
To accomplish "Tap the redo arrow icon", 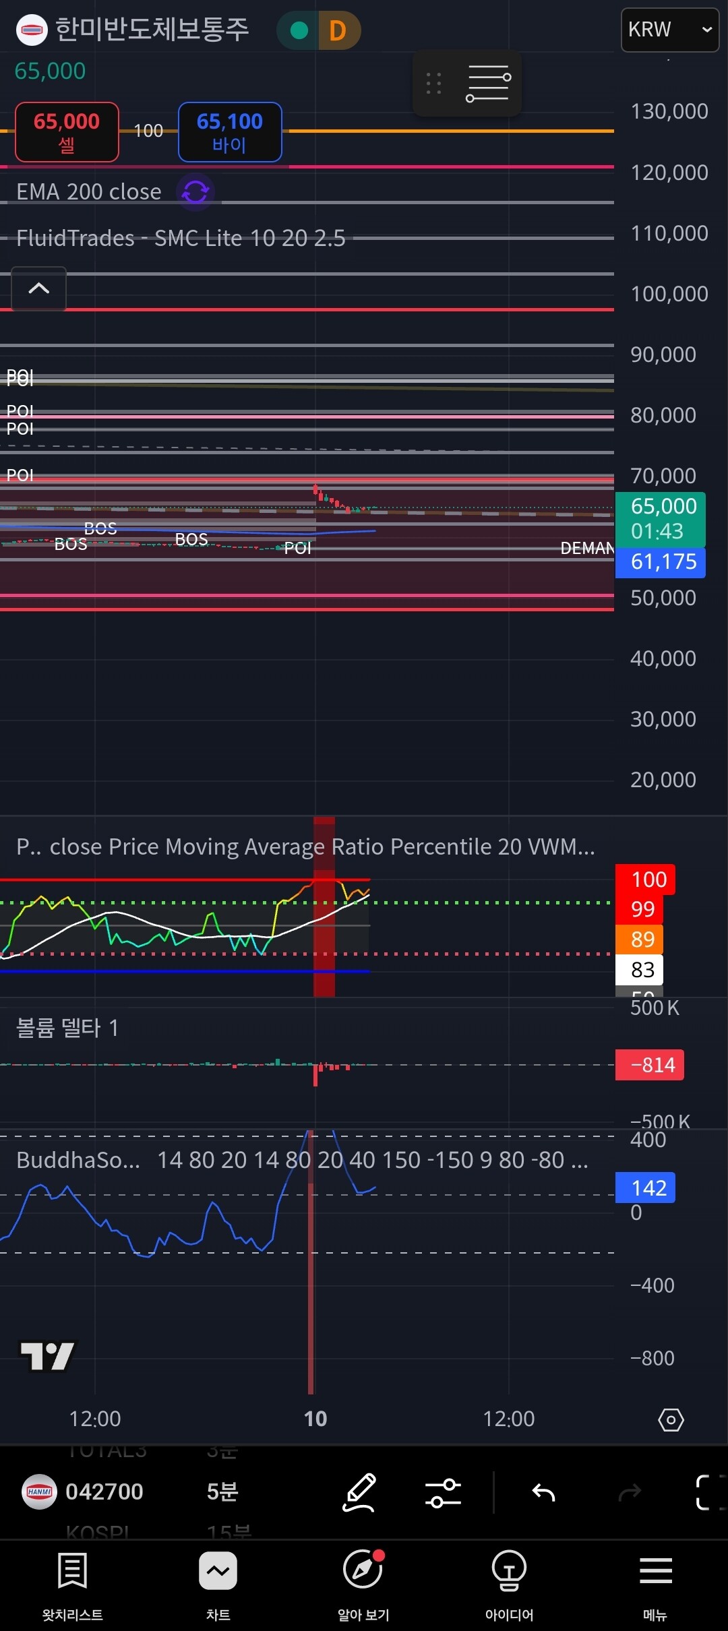I will [x=630, y=1492].
